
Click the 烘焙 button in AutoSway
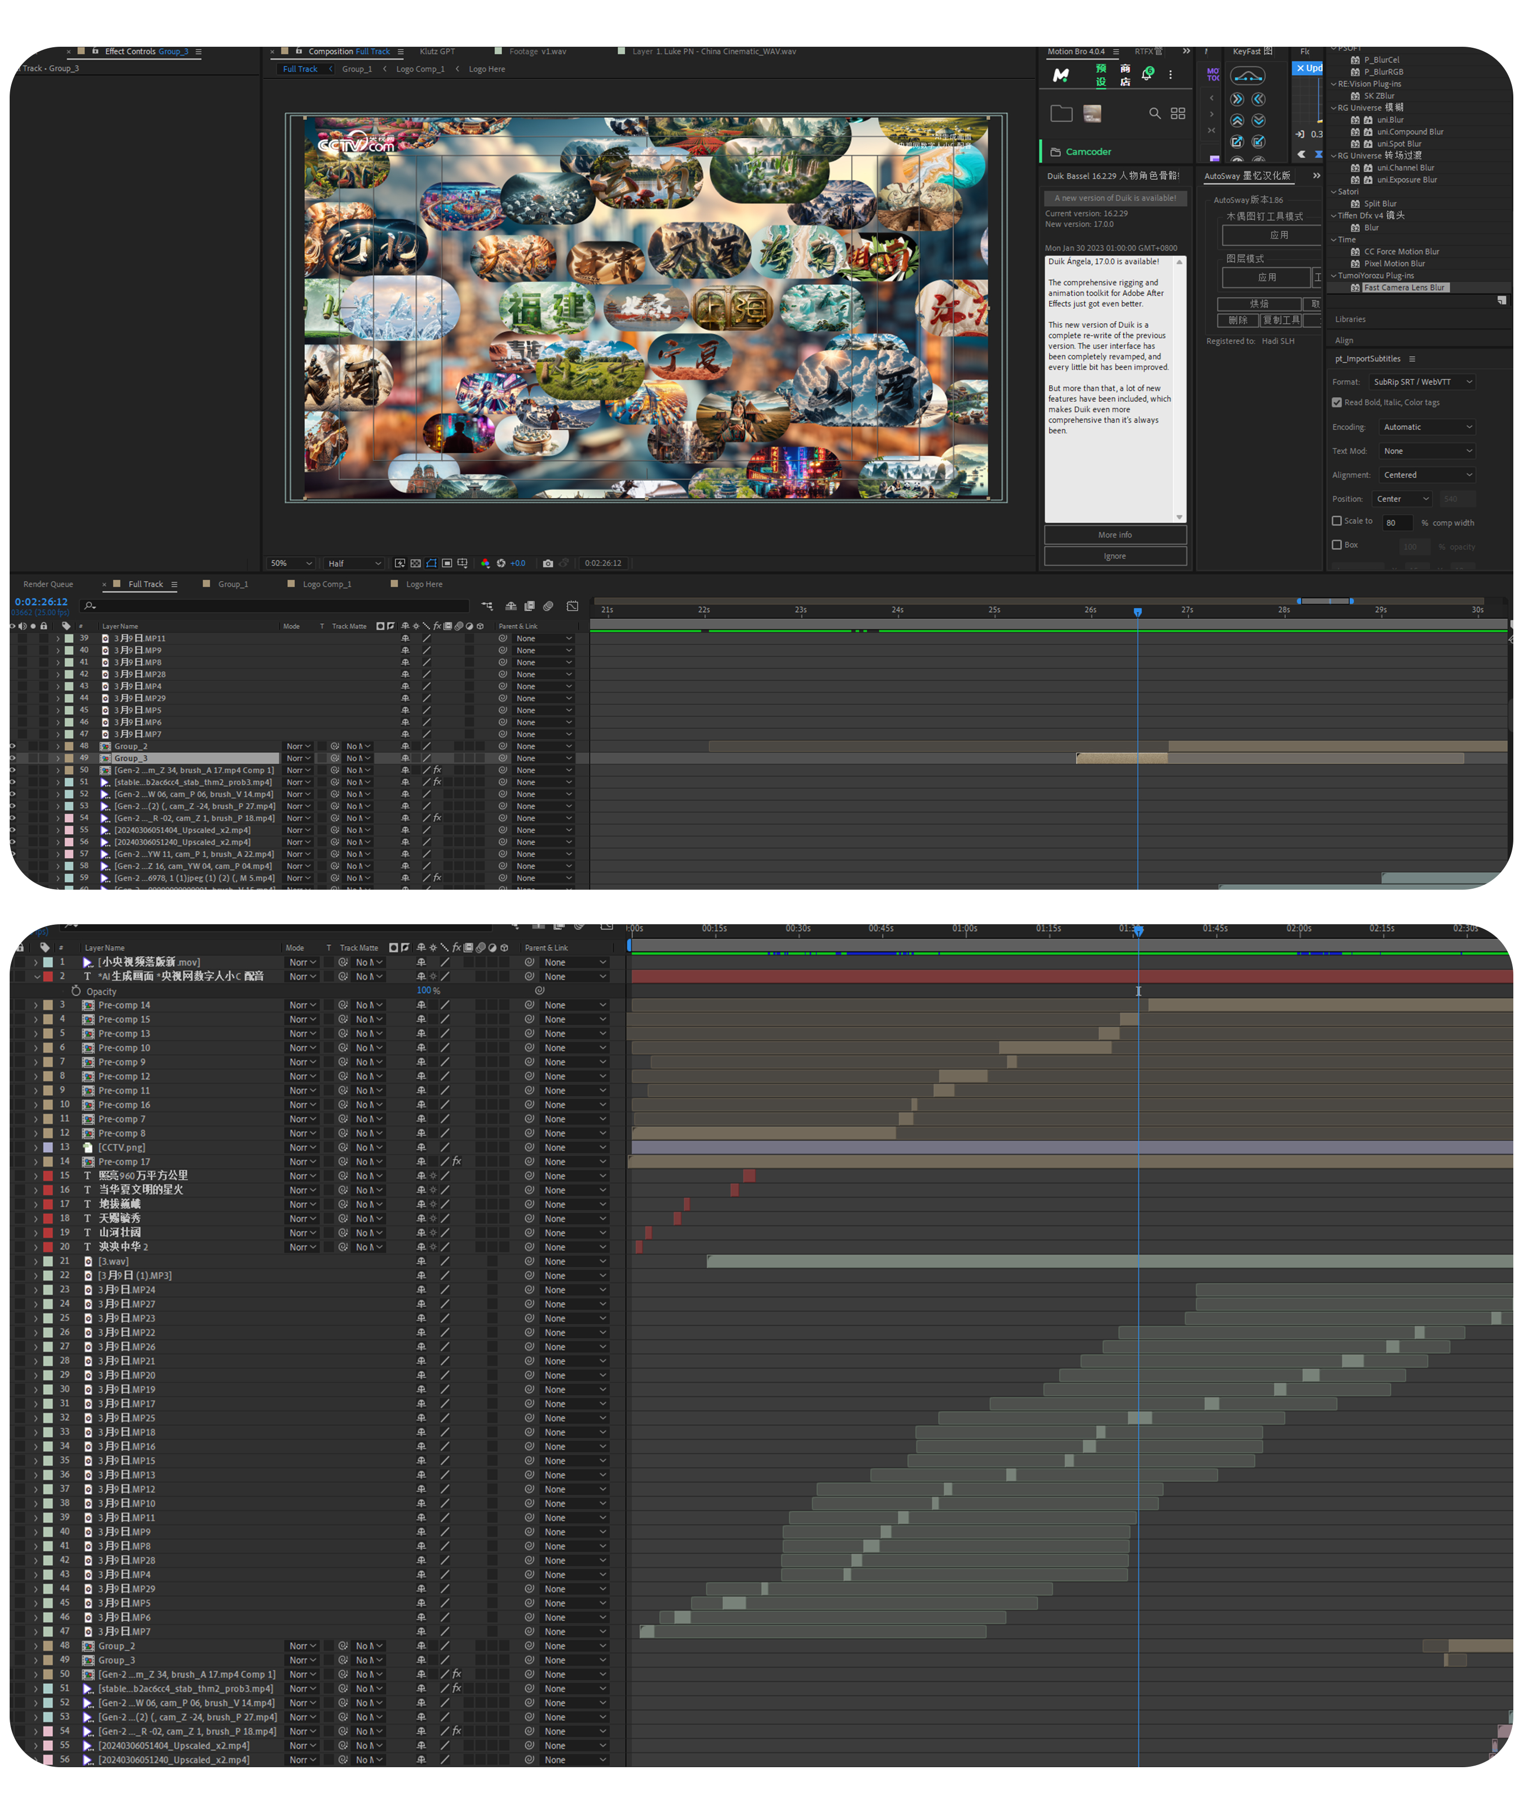pos(1259,304)
